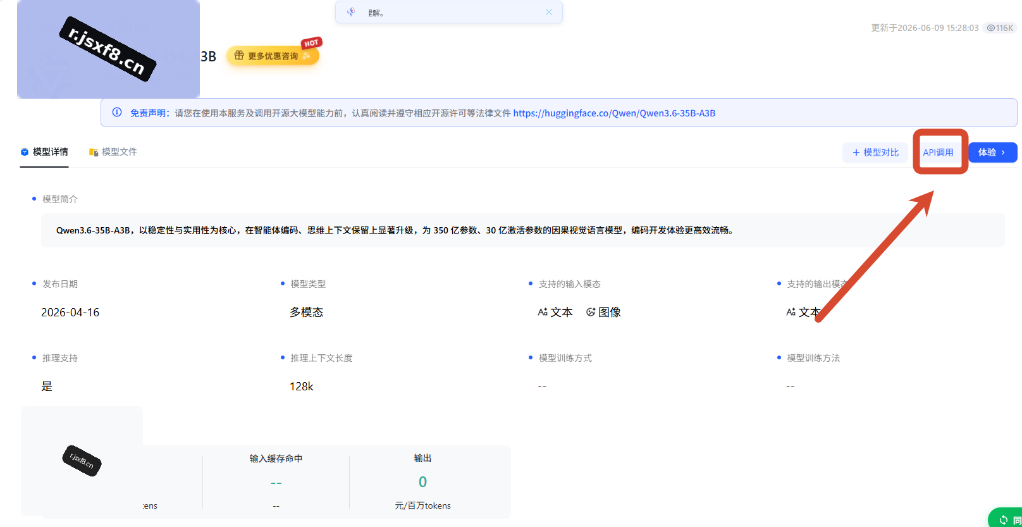Viewport: 1022px width, 527px height.
Task: Click the 多模态 model type value
Action: 307,313
